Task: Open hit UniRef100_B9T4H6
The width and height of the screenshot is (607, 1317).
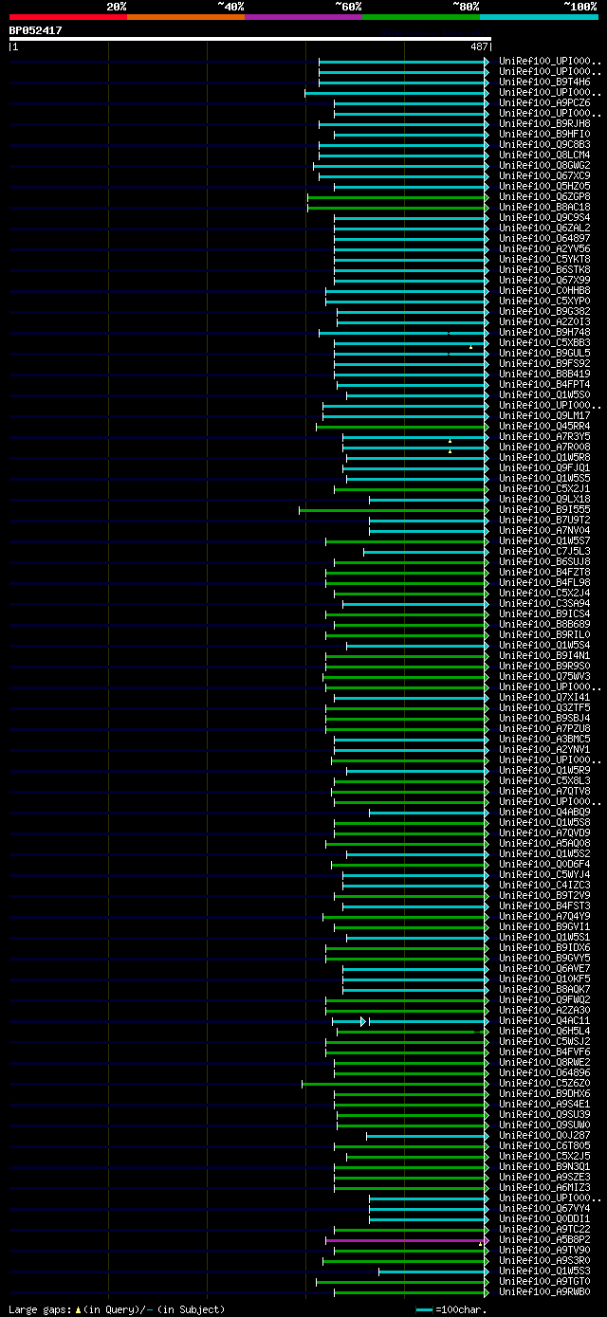Action: (544, 82)
